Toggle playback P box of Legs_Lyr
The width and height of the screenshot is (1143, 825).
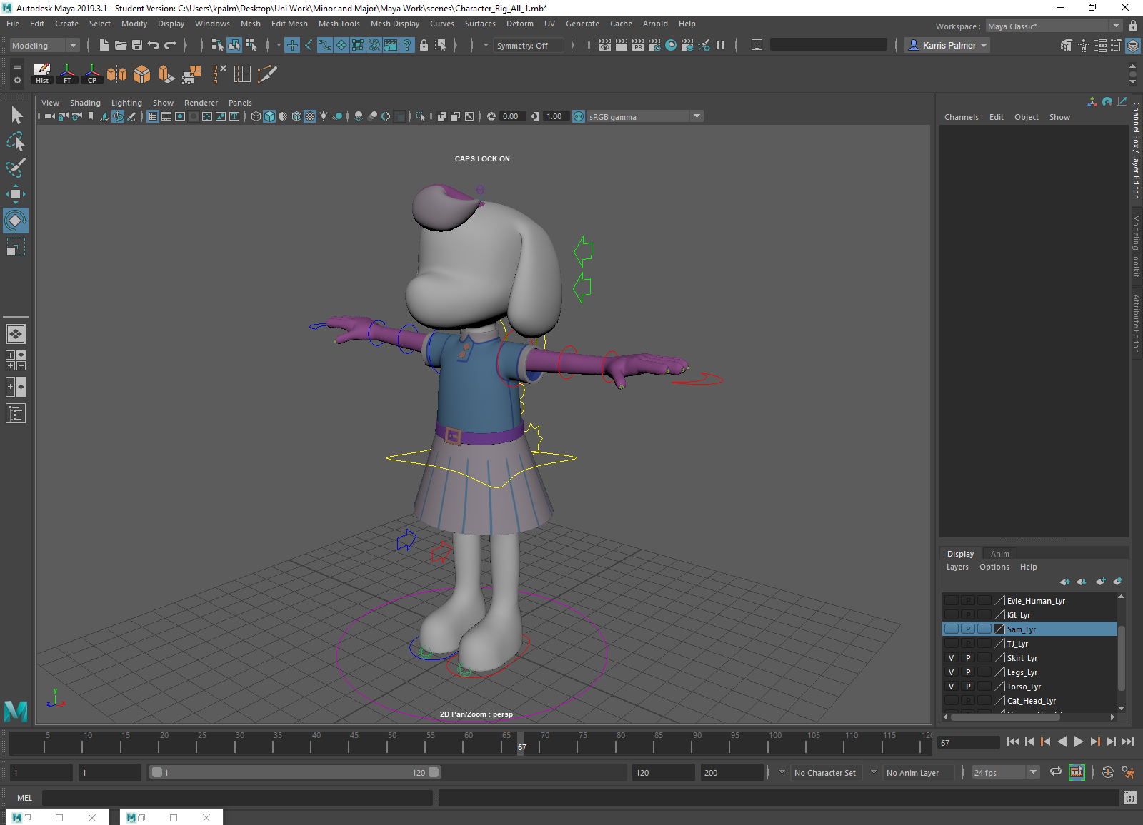(968, 672)
